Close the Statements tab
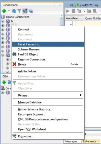The width and height of the screenshot is (101, 144). click(98, 141)
